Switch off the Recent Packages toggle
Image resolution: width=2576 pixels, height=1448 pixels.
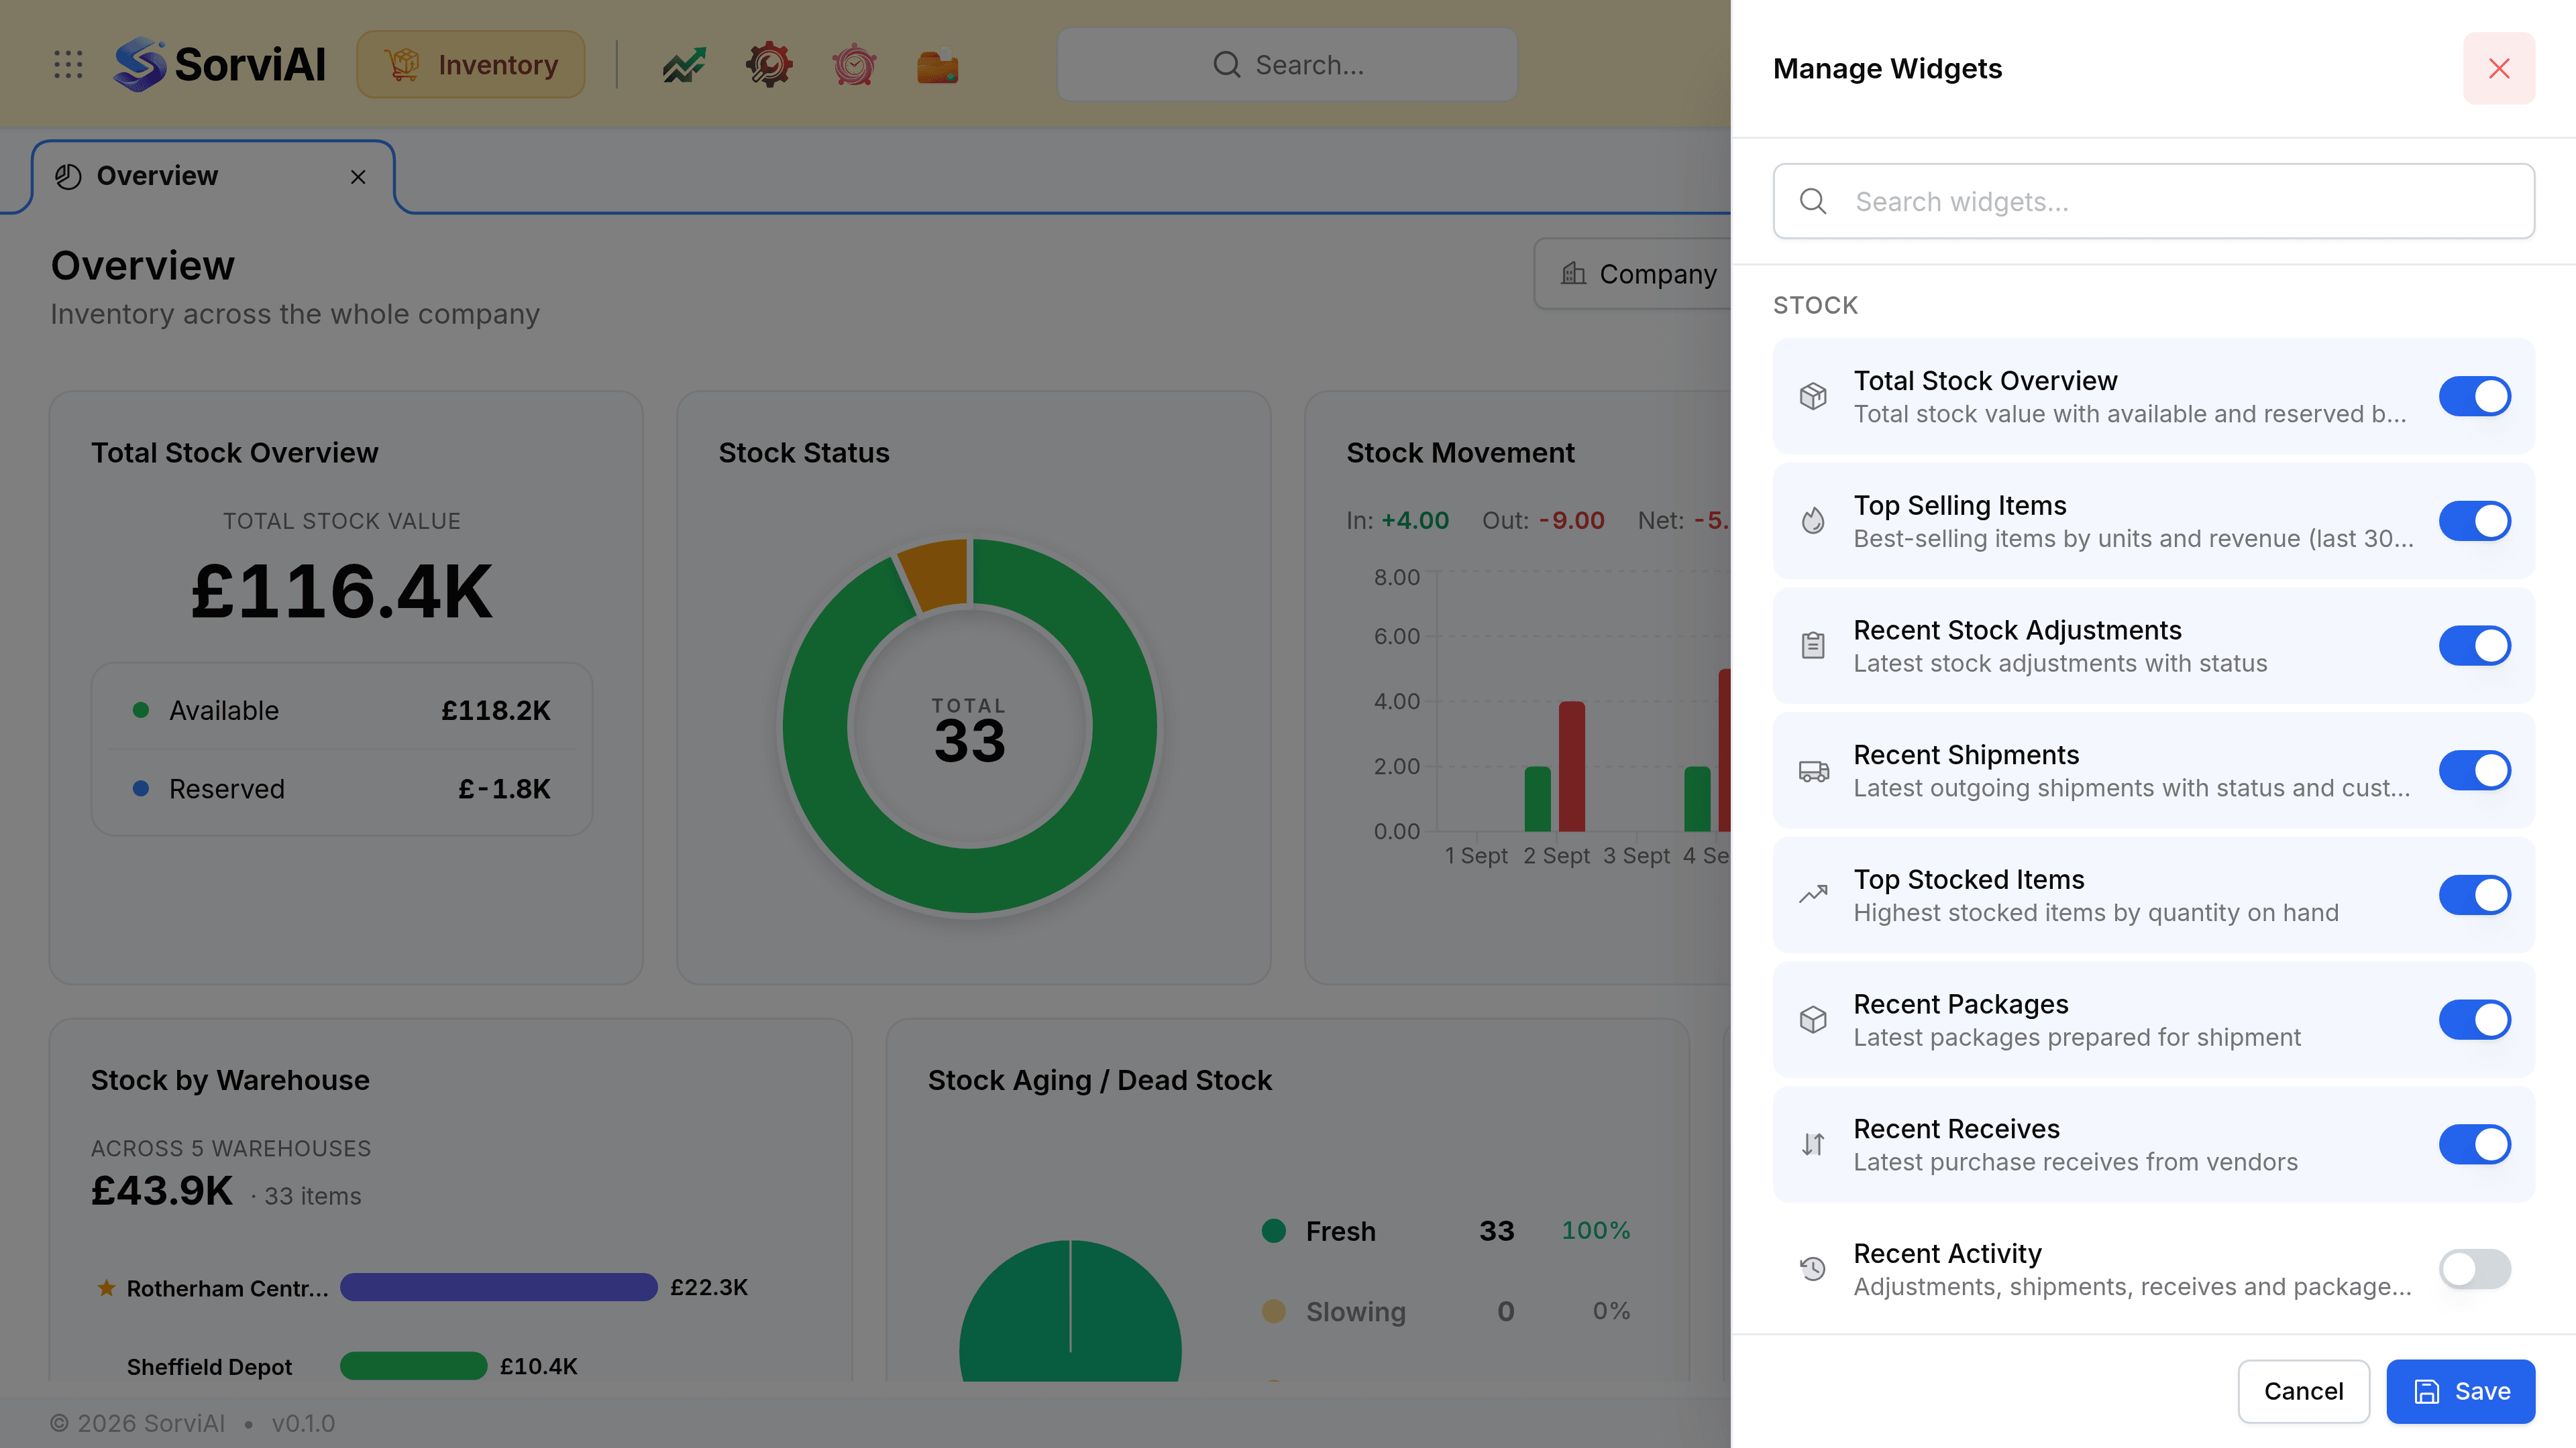pyautogui.click(x=2474, y=1020)
